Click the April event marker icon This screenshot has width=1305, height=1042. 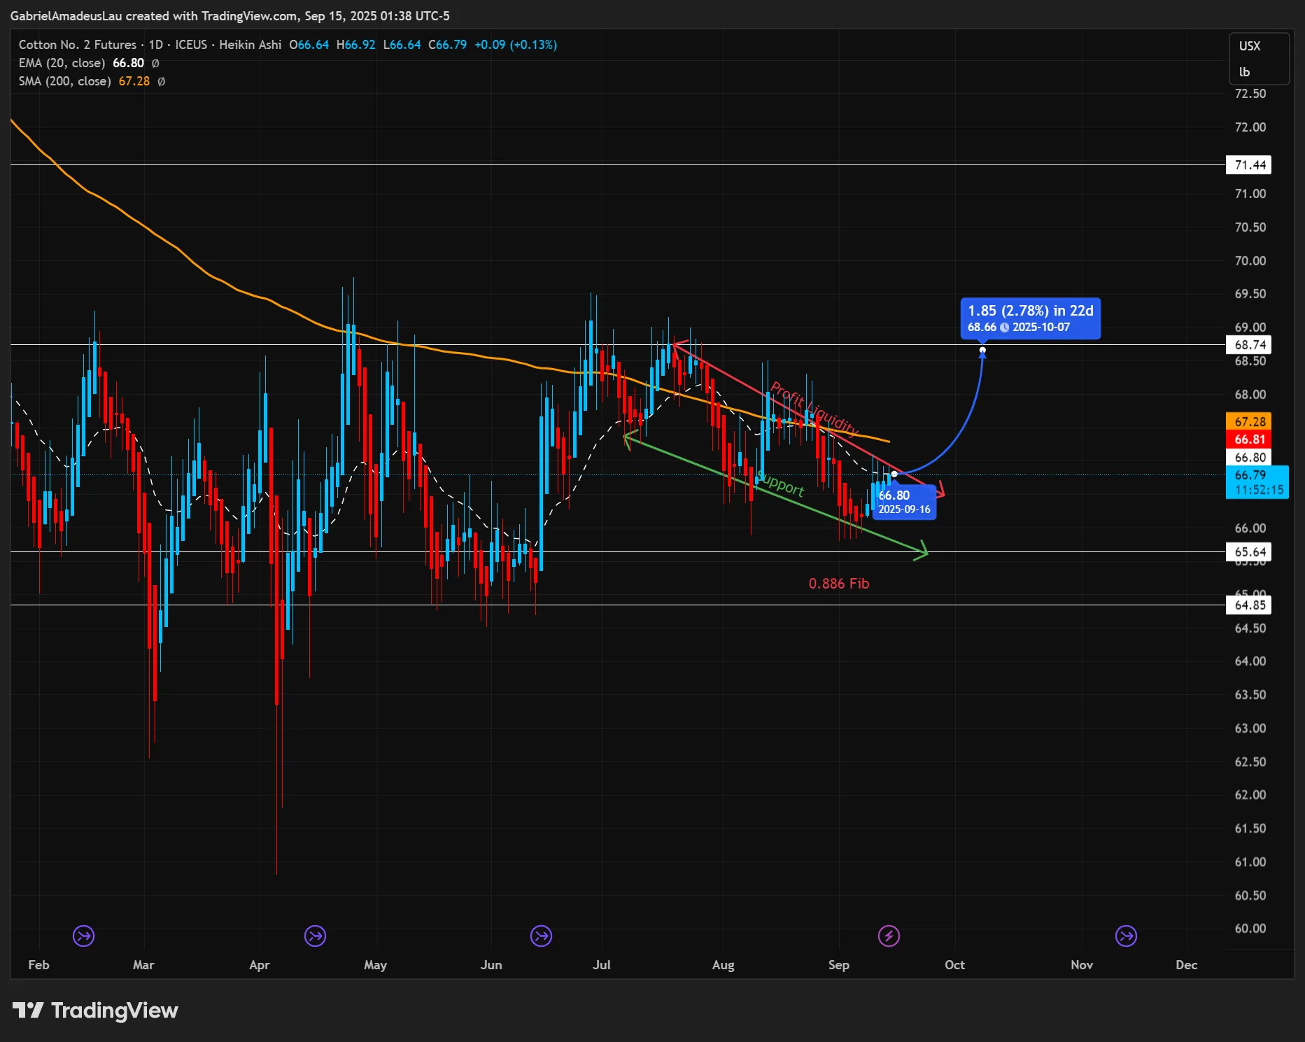pos(316,936)
